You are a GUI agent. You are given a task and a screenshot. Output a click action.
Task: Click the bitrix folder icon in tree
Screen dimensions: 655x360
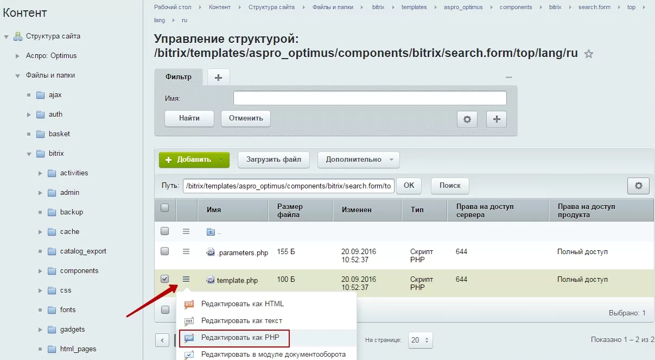pyautogui.click(x=40, y=154)
